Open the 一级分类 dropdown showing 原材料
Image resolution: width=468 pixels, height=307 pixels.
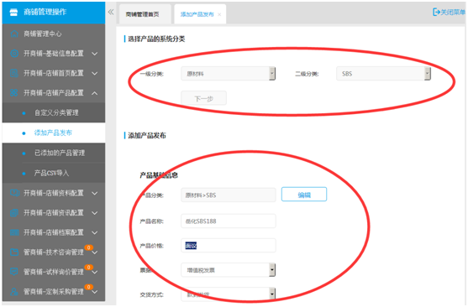(228, 74)
